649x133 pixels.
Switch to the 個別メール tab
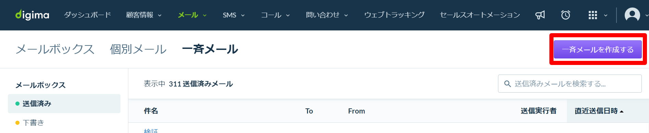tap(138, 49)
